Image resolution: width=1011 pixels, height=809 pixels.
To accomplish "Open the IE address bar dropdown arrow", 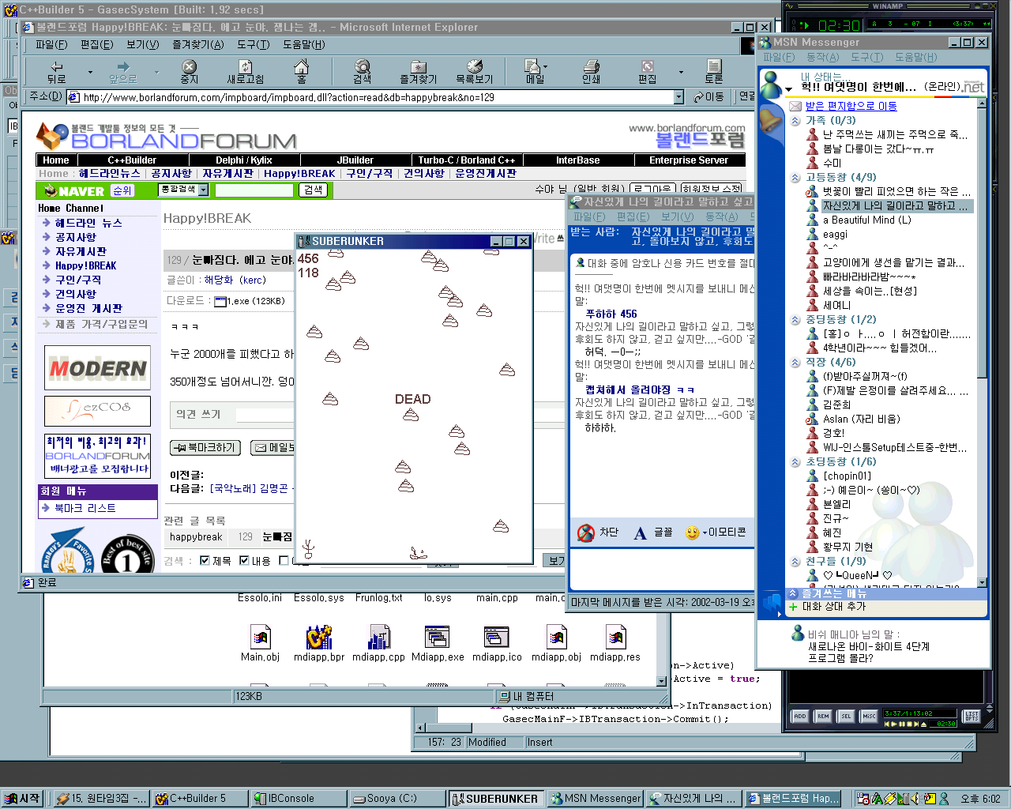I will (x=678, y=97).
